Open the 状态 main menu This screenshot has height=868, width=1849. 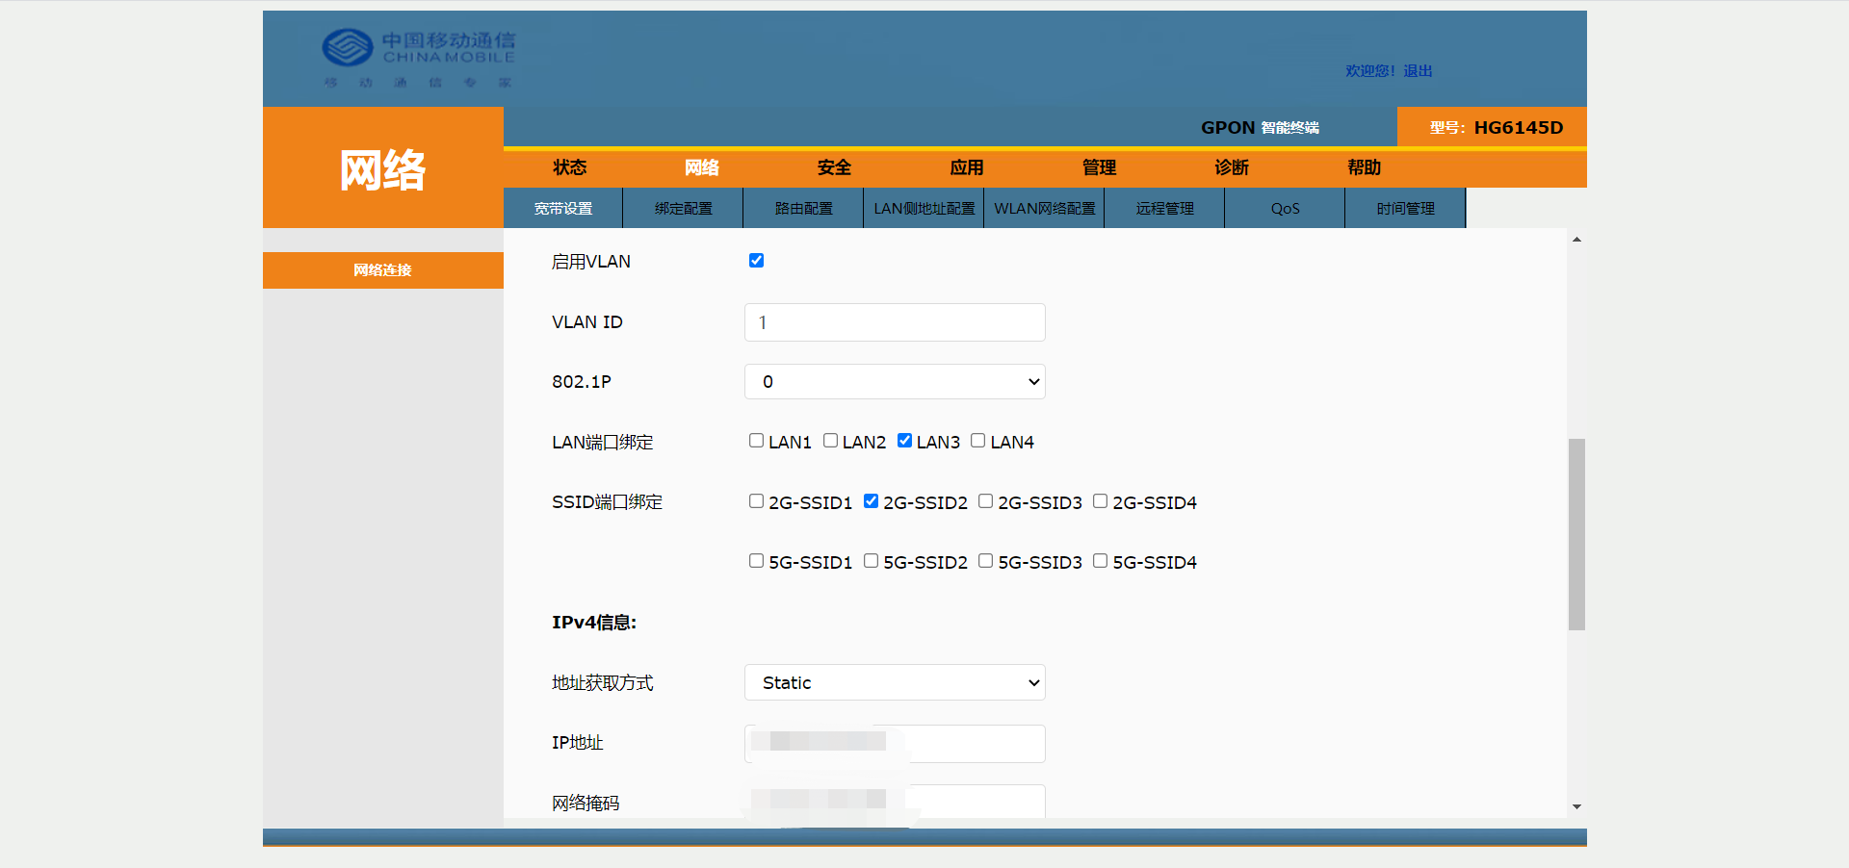point(570,167)
